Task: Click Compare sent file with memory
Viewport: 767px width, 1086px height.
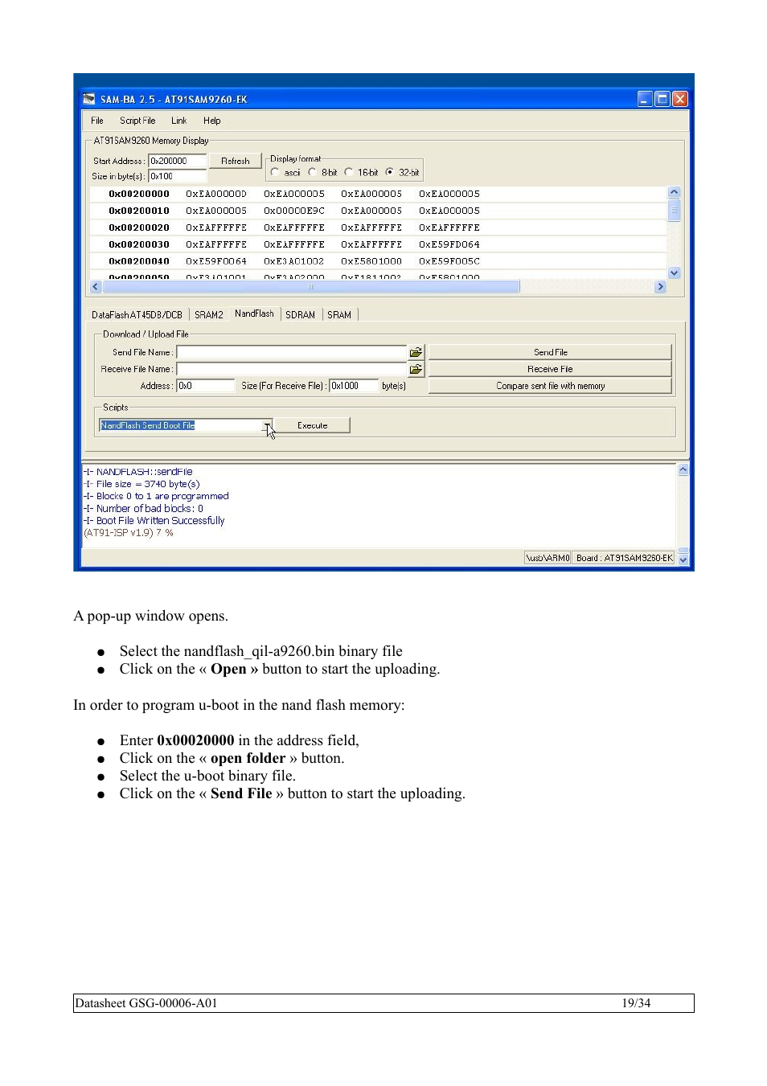Action: (550, 386)
